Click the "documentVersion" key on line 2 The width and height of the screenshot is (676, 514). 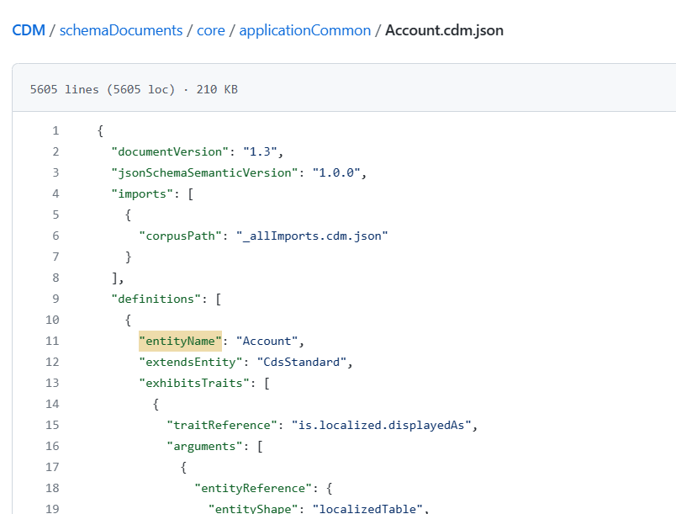[168, 151]
